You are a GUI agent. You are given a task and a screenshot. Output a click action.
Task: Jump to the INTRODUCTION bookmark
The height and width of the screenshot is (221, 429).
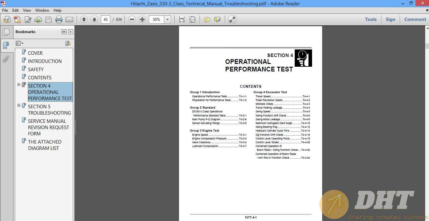coord(45,61)
